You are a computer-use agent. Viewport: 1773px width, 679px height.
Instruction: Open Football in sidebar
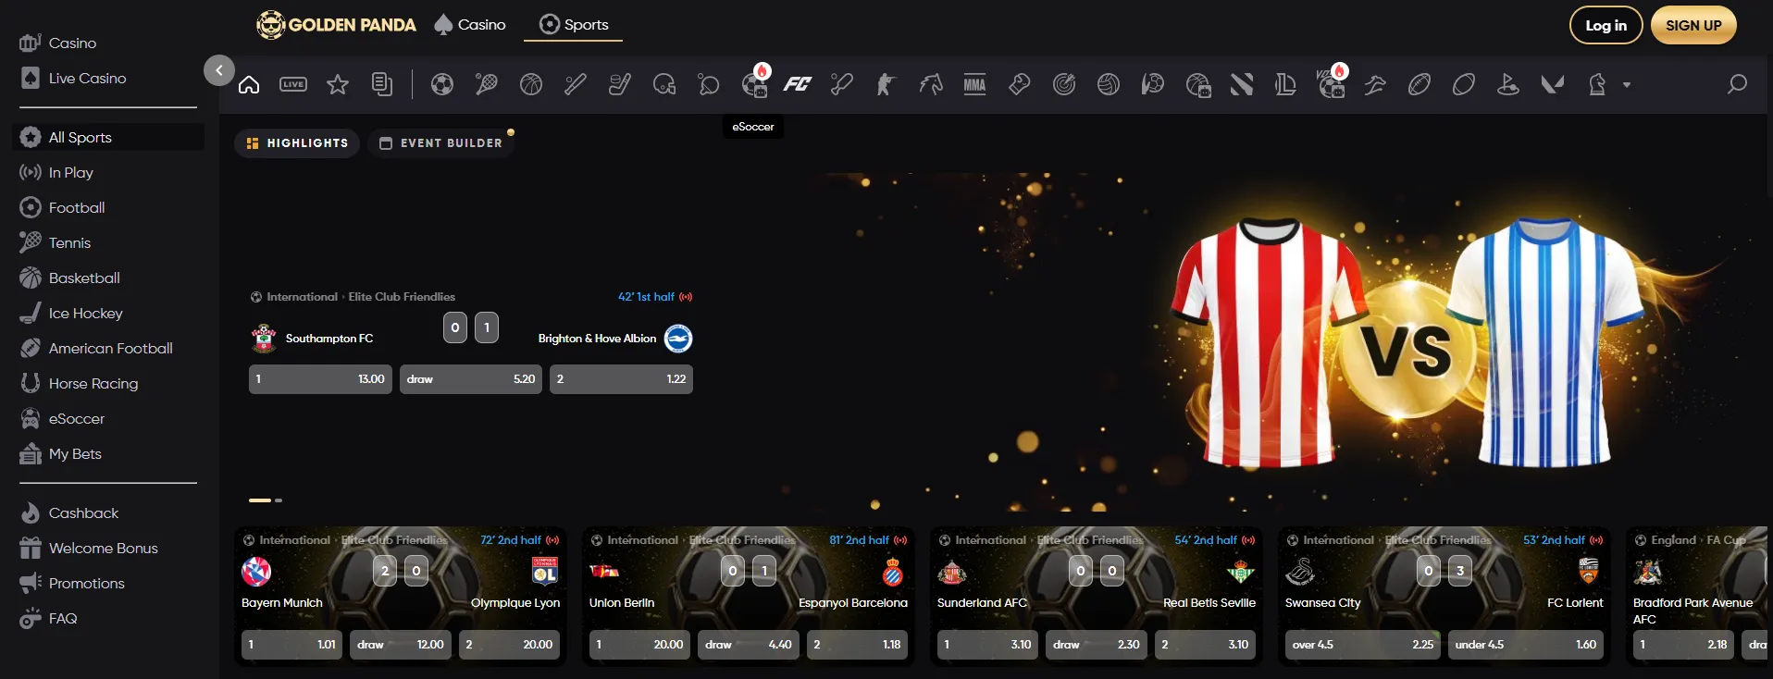coord(108,207)
